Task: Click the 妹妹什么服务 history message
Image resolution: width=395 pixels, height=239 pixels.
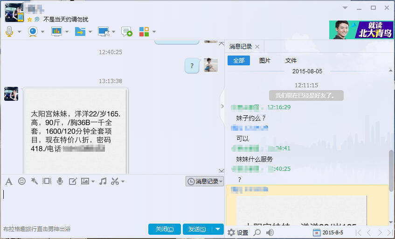Action: click(x=254, y=159)
